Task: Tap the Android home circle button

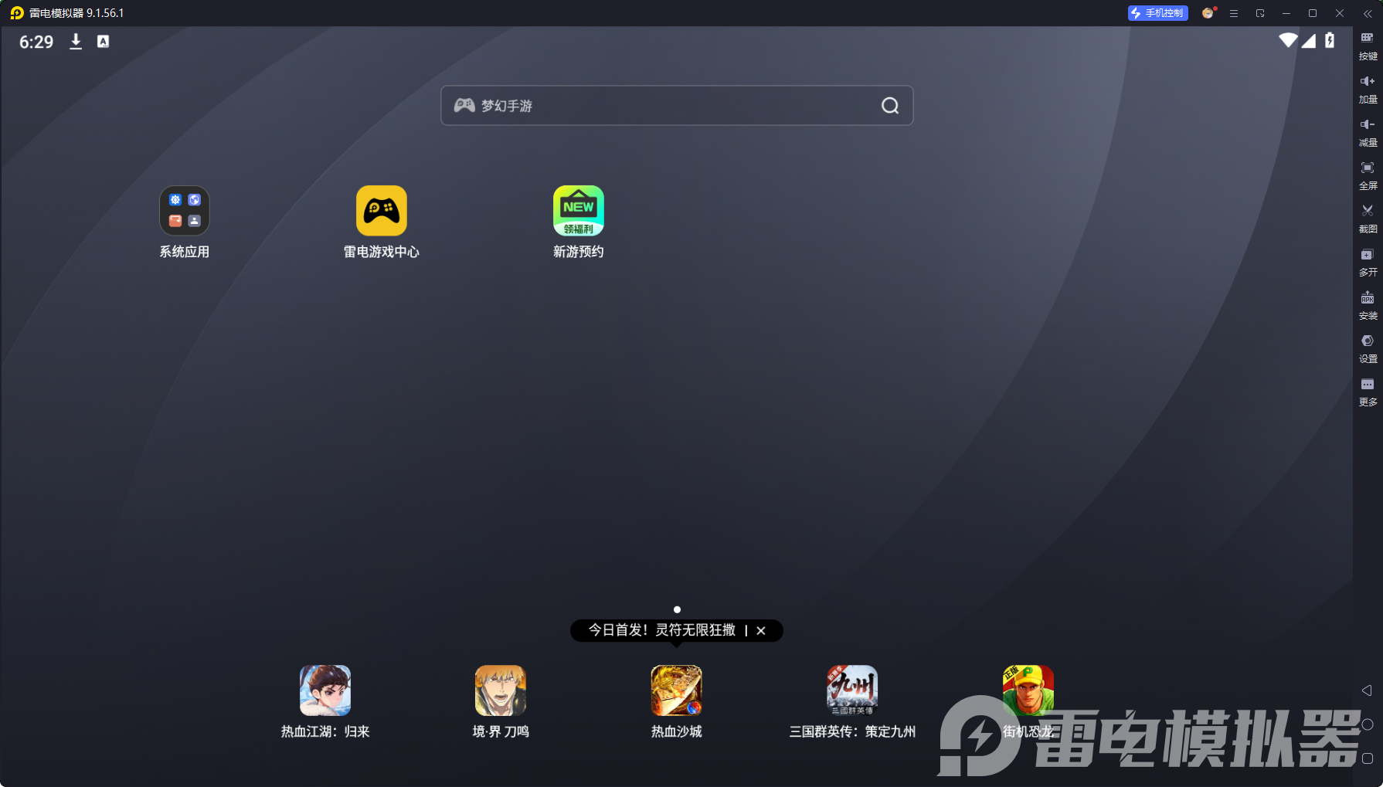Action: point(1368,724)
